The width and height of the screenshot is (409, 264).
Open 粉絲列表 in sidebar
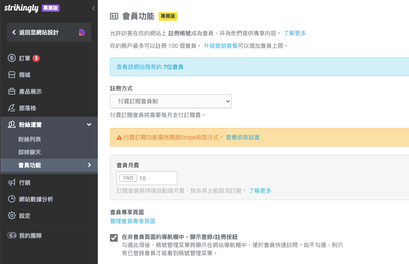30,139
